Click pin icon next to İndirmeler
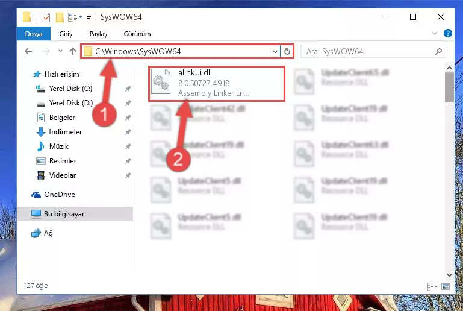The height and width of the screenshot is (311, 463). [128, 132]
